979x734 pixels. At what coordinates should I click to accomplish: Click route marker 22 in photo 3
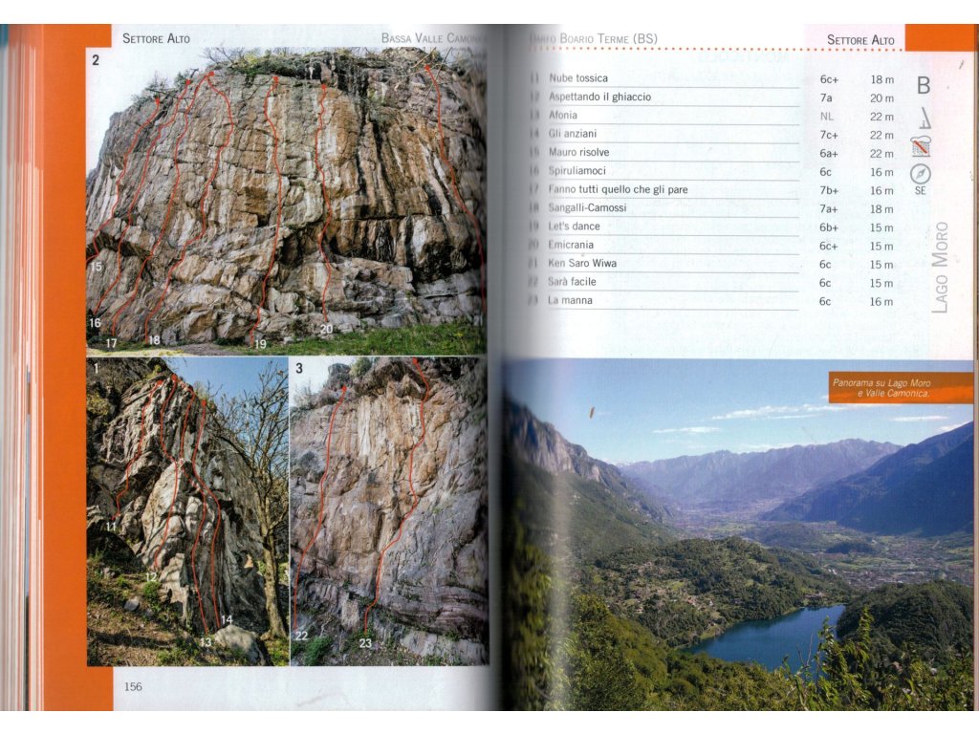pos(301,636)
